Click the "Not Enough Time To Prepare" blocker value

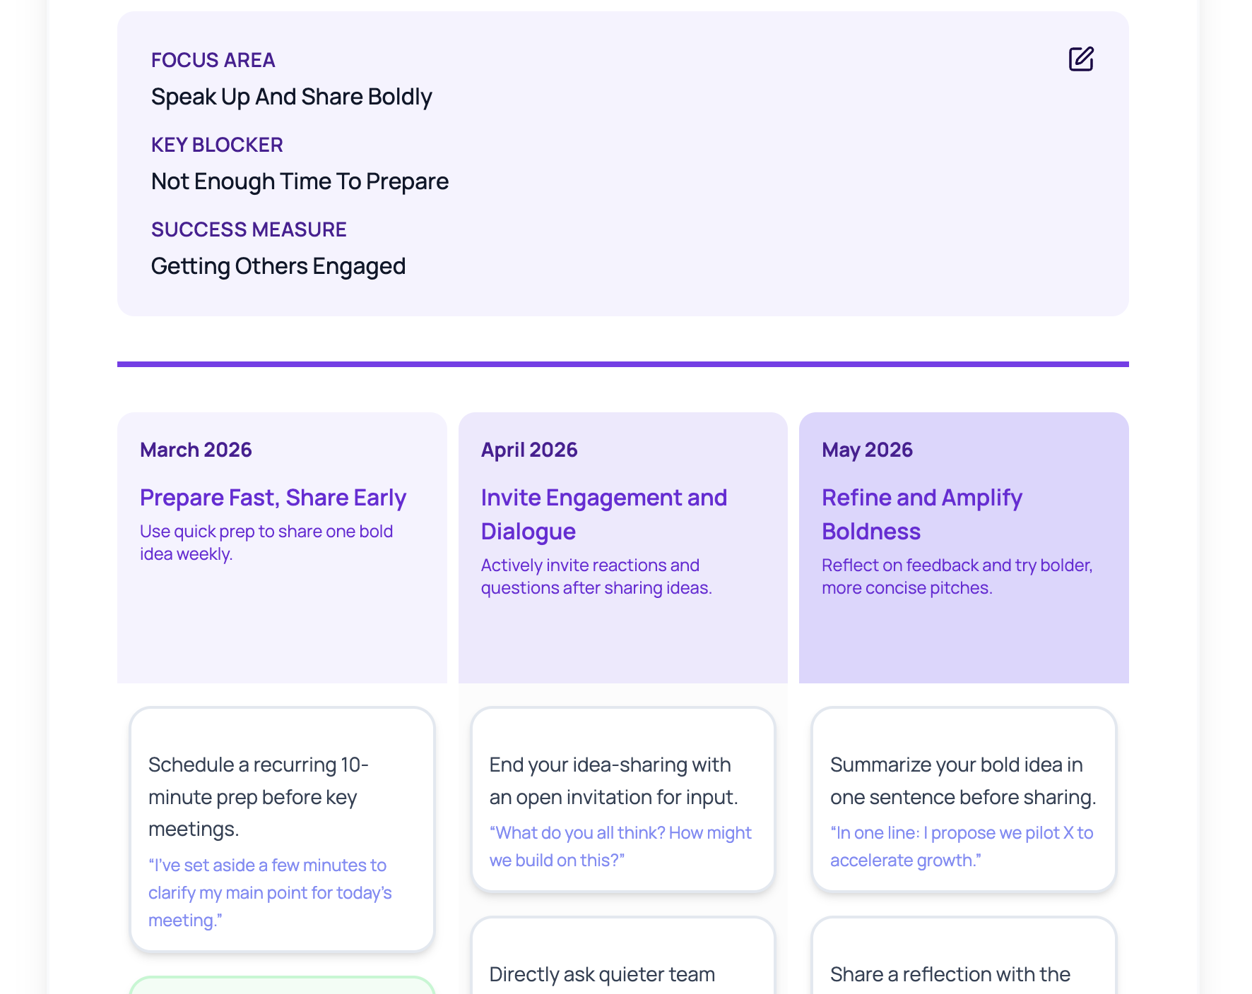tap(300, 181)
